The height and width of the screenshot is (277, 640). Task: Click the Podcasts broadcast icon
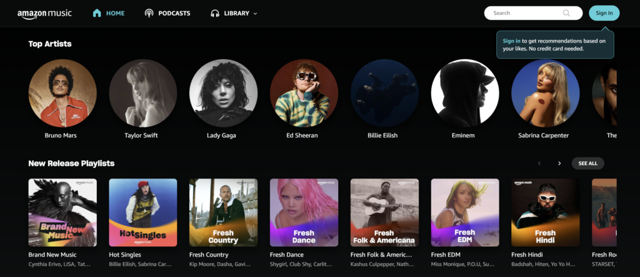(149, 13)
